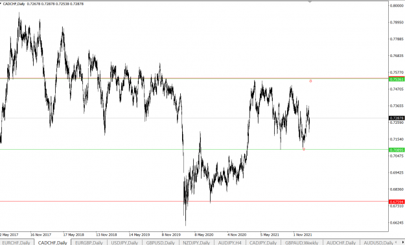Screen dimensions: 405x245
Task: Click the 0.77885 price scale value
Action: pyautogui.click(x=397, y=39)
